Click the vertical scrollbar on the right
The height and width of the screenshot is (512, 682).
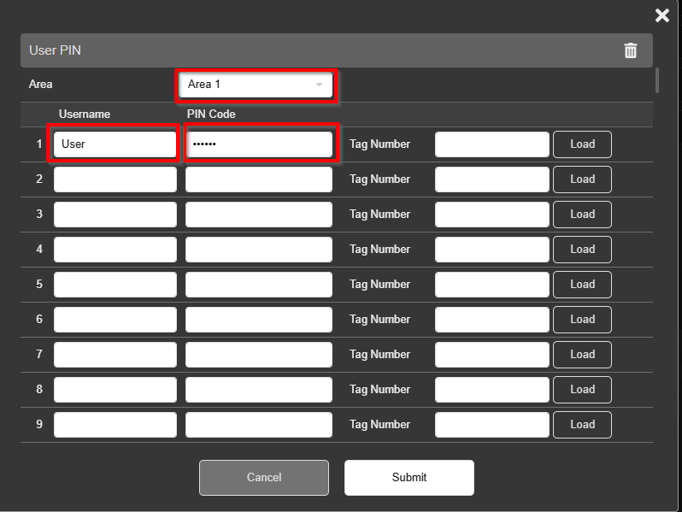657,81
